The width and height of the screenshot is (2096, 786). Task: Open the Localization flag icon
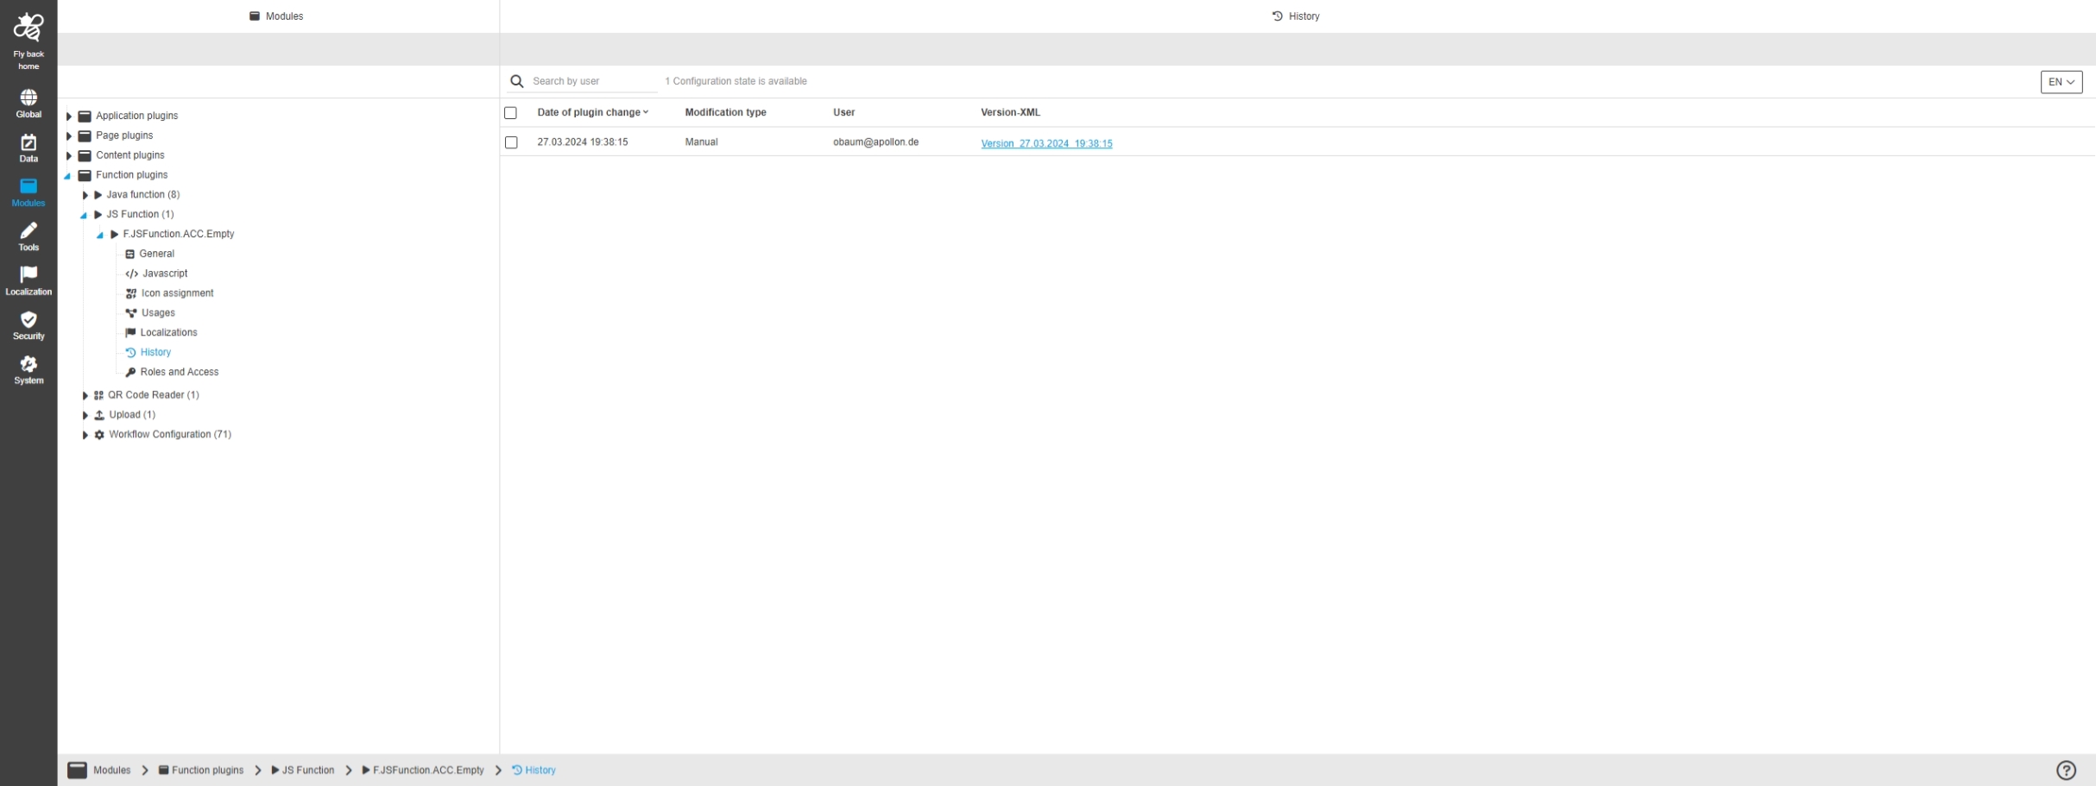(28, 274)
